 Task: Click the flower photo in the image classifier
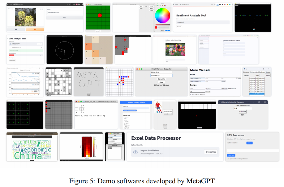(25, 17)
